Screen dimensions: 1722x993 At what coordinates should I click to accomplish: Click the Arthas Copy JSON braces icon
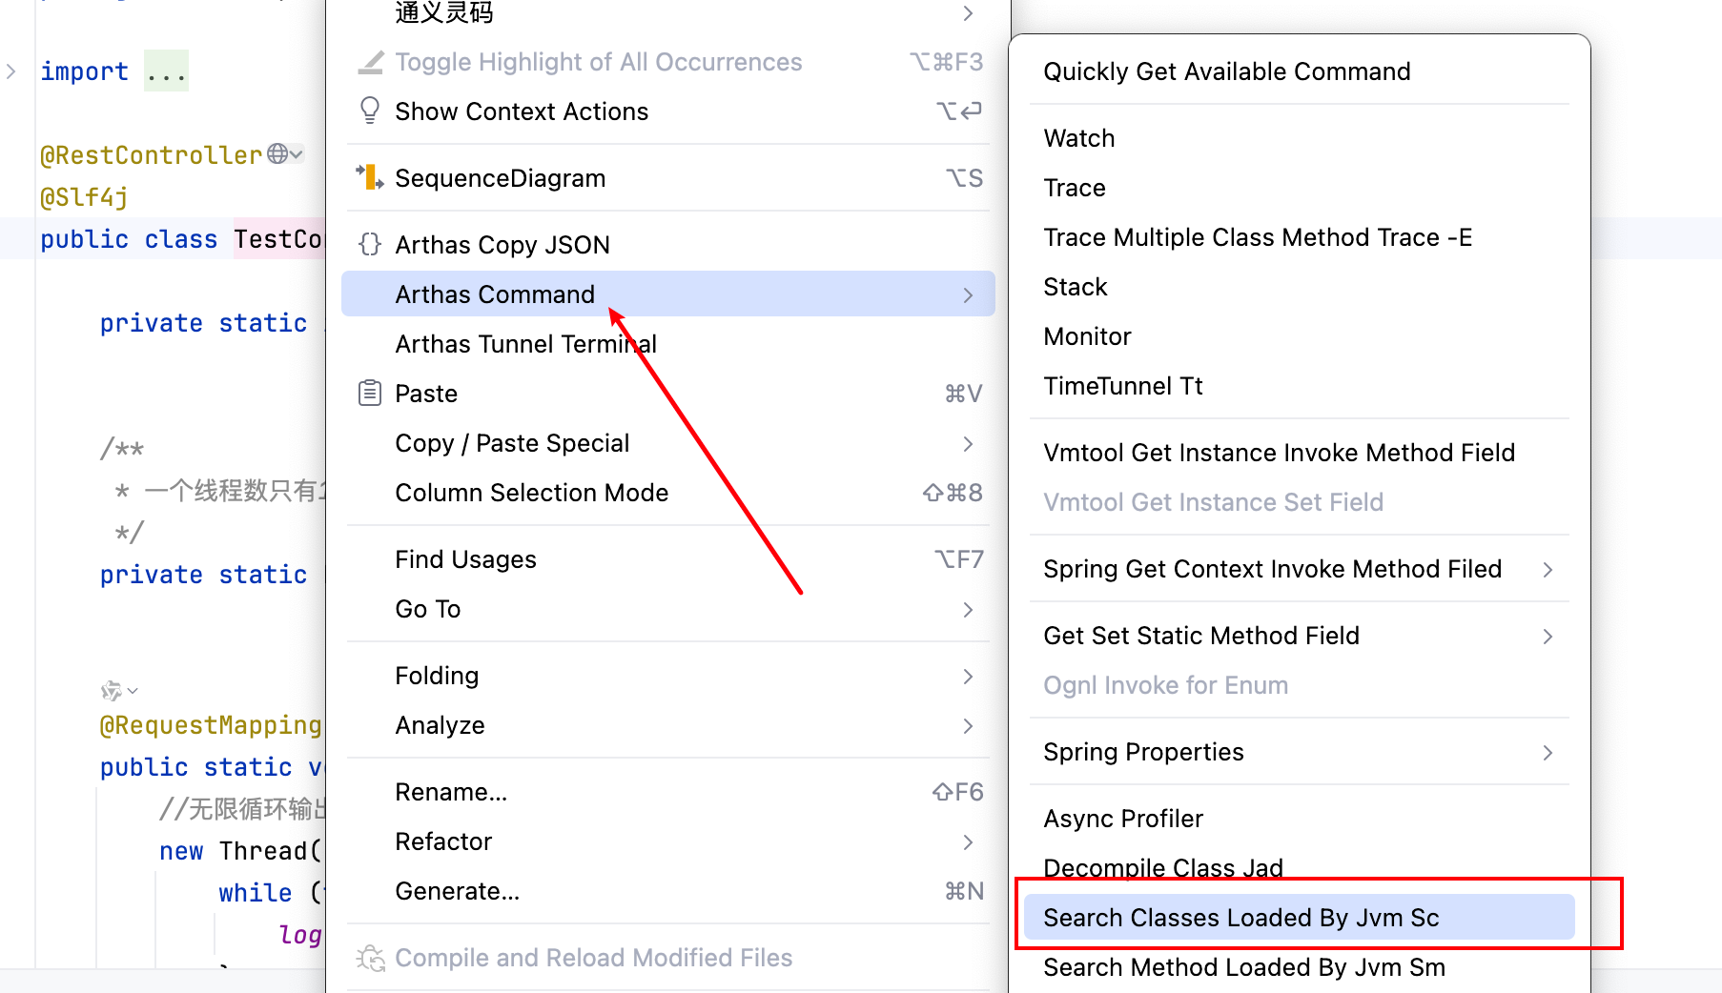click(x=370, y=245)
